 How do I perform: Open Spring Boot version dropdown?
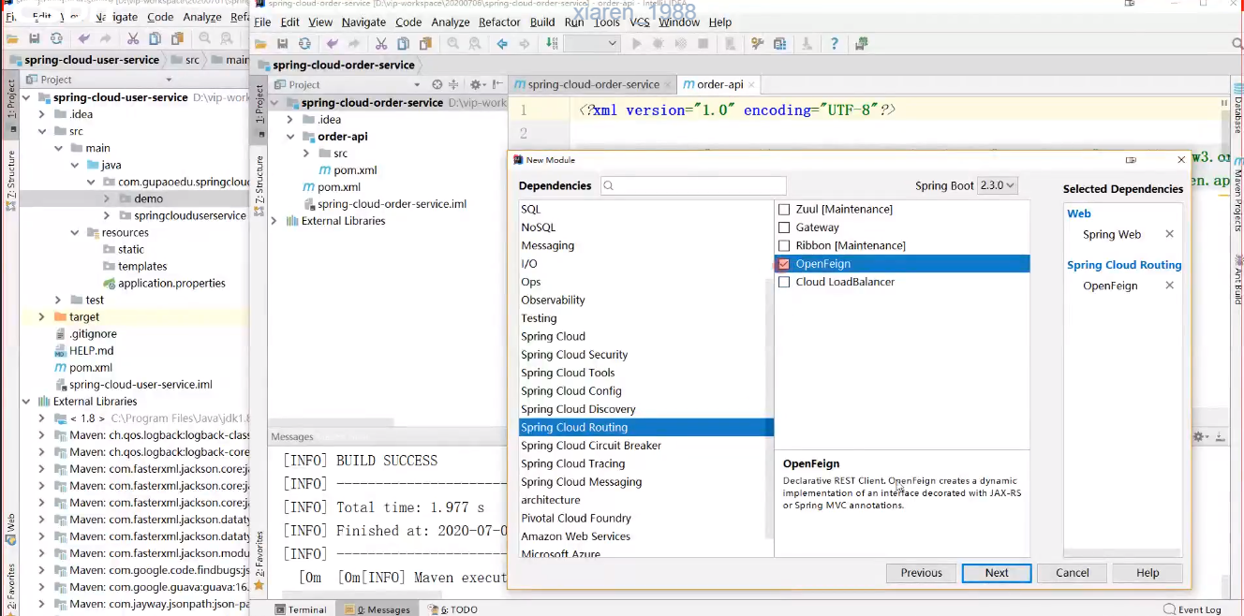click(x=997, y=185)
